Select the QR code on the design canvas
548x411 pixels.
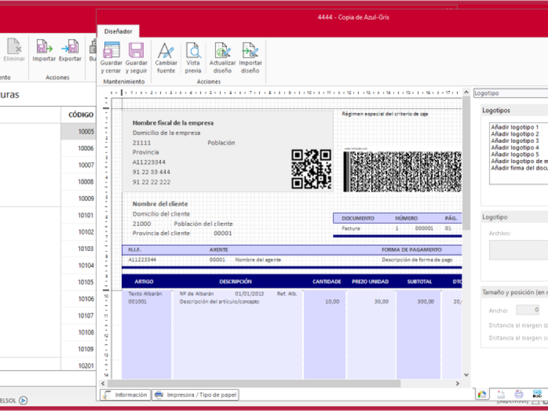[x=312, y=169]
